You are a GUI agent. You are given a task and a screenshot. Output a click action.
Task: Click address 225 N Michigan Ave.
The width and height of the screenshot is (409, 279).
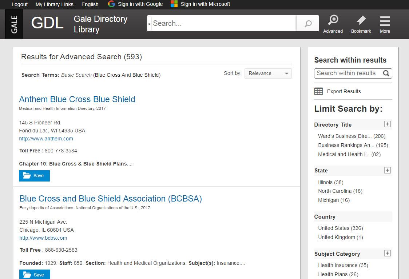coord(43,222)
